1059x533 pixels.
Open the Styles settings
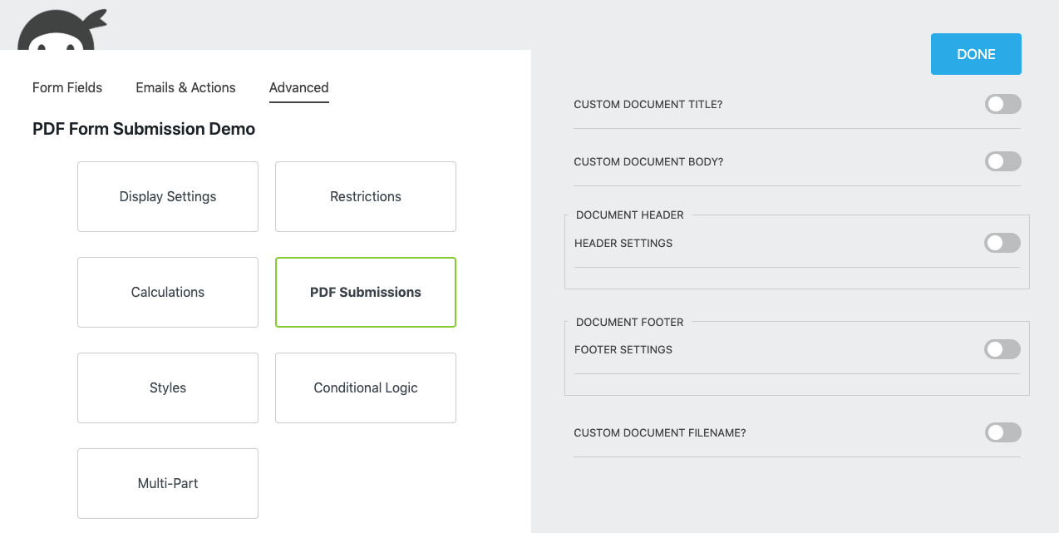pyautogui.click(x=167, y=387)
